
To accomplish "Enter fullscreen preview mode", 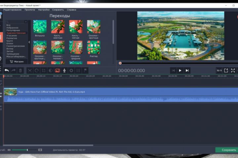I will pyautogui.click(x=233, y=70).
